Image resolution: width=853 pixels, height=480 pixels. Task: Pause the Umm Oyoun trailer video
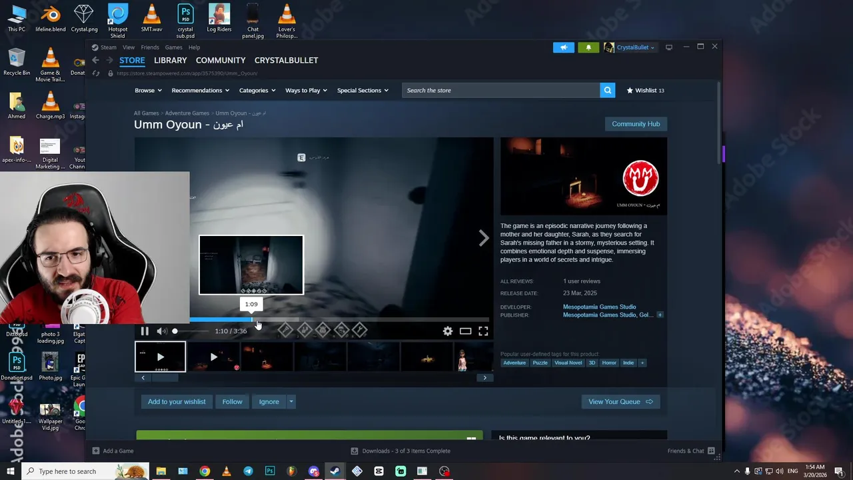145,331
